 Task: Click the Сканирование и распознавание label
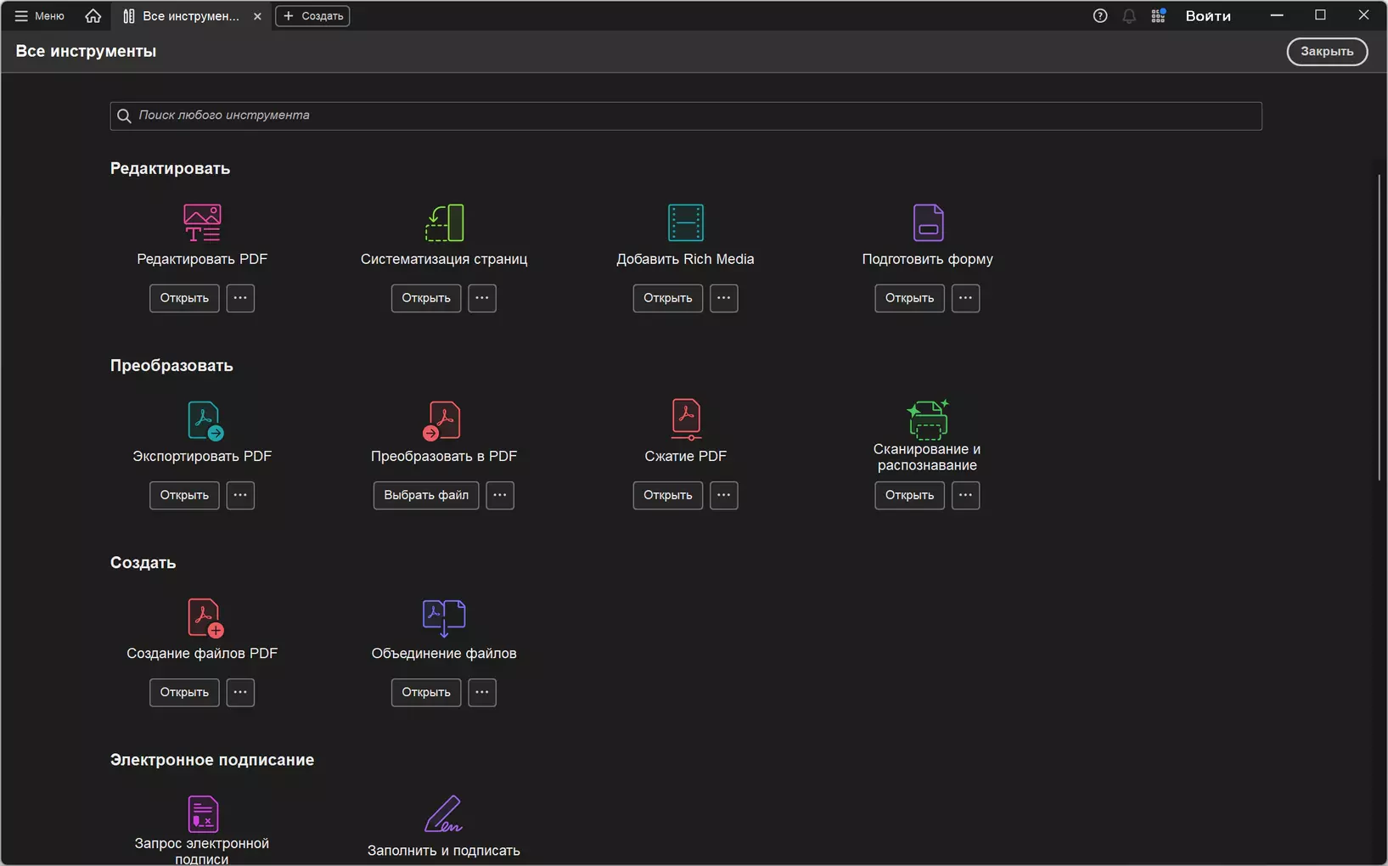click(927, 457)
